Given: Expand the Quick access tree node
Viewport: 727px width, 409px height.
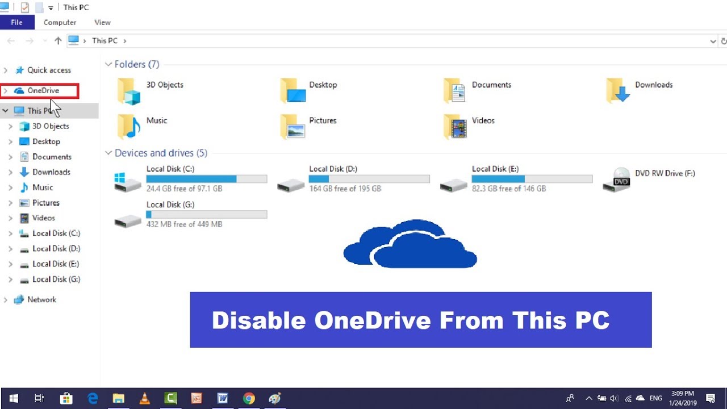Looking at the screenshot, I should [x=6, y=70].
